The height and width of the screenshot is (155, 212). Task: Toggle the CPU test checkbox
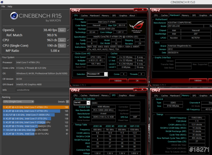coord(68,41)
